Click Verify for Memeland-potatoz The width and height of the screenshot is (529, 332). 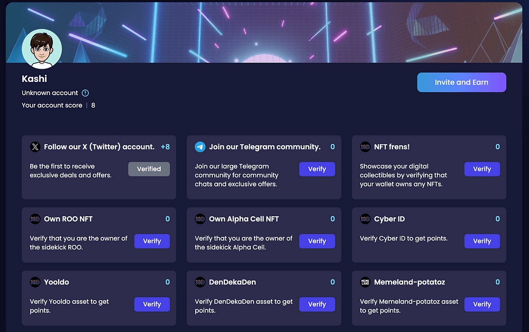click(482, 305)
